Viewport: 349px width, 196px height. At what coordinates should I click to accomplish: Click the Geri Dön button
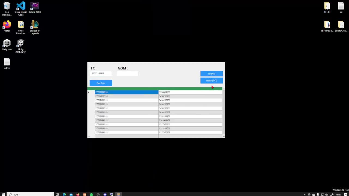pos(101,83)
